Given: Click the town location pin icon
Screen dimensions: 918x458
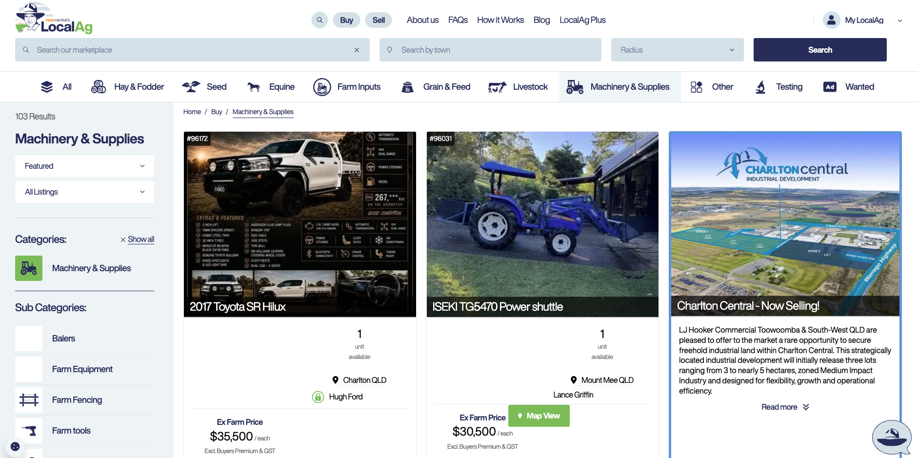Looking at the screenshot, I should point(389,50).
